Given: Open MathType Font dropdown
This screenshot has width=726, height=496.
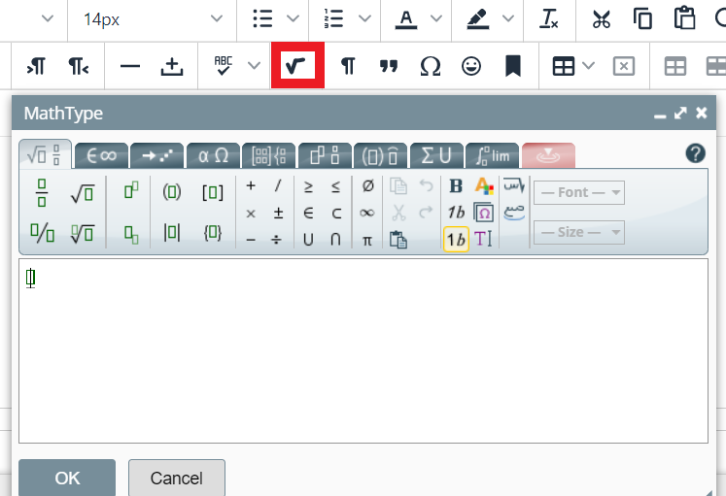Looking at the screenshot, I should tap(579, 192).
